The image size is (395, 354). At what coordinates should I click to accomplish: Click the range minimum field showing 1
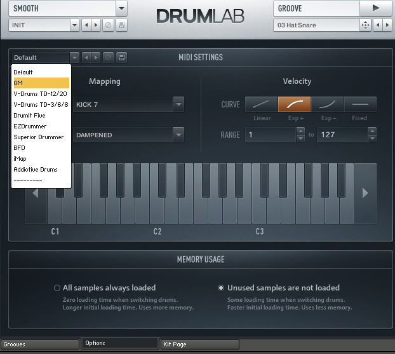coord(271,135)
